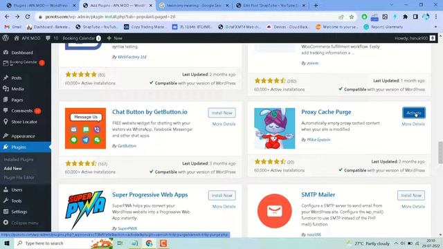Image resolution: width=443 pixels, height=249 pixels.
Task: Activate Proxy Cache Purge plugin
Action: pos(414,113)
